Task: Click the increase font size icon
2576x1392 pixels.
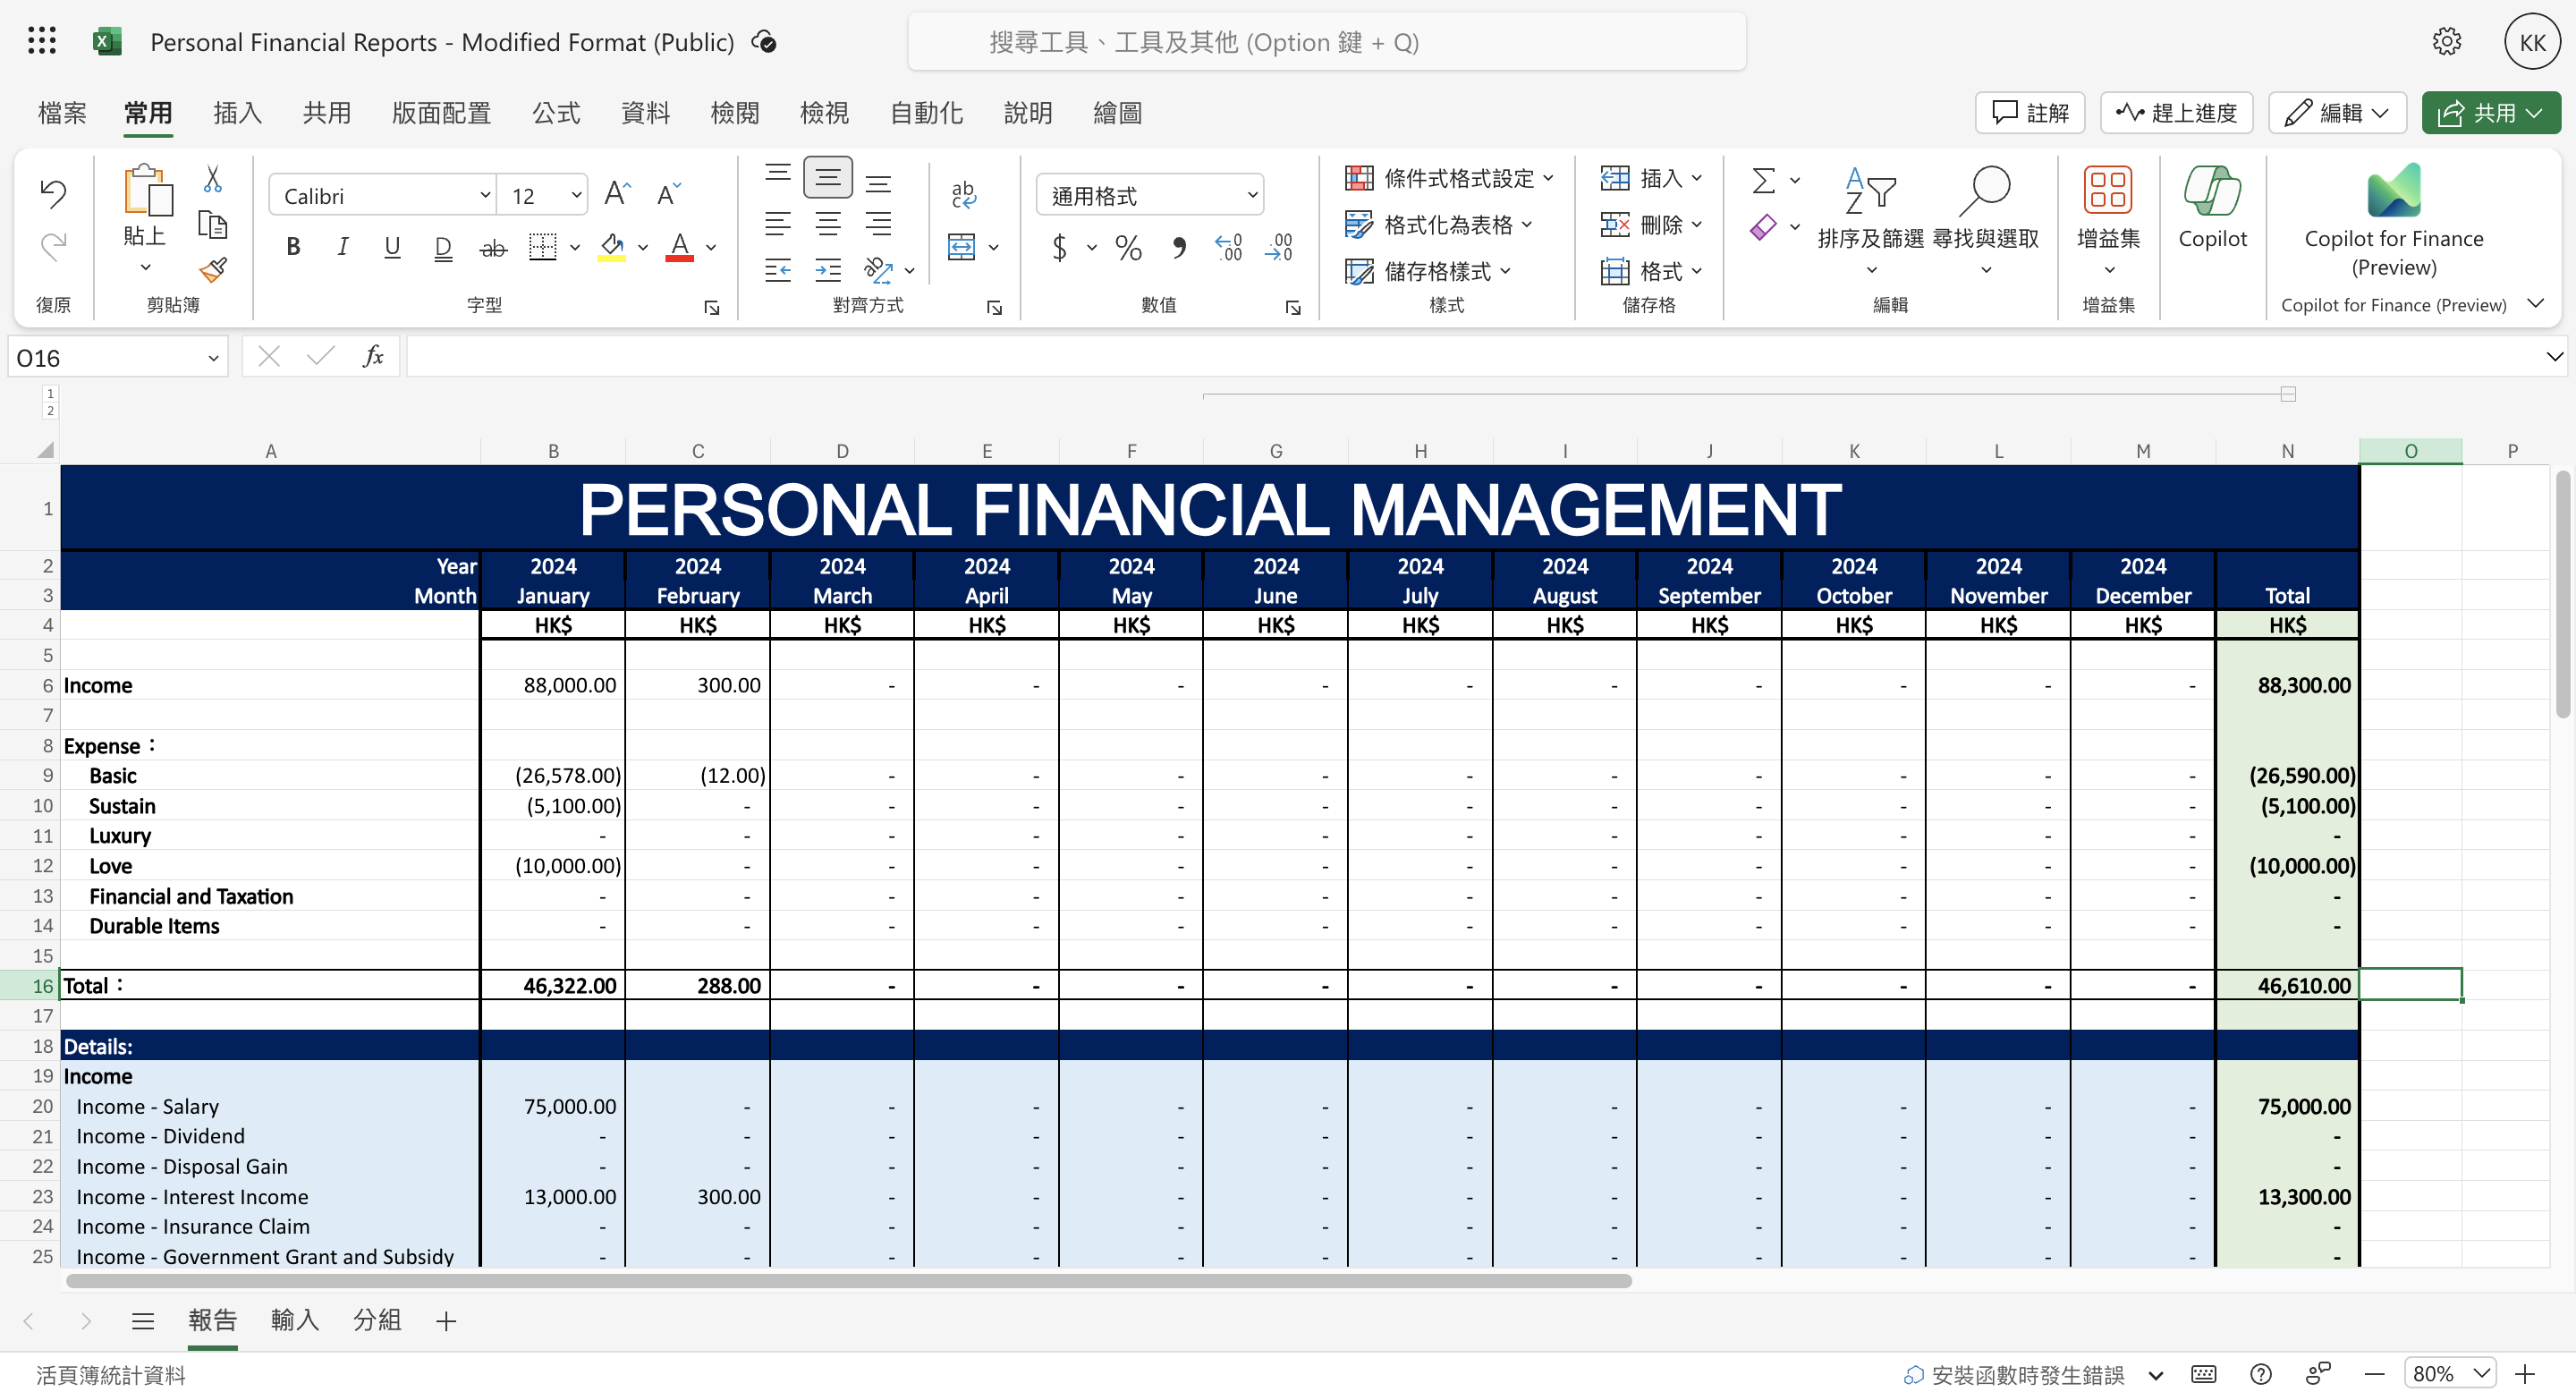Action: pyautogui.click(x=617, y=194)
